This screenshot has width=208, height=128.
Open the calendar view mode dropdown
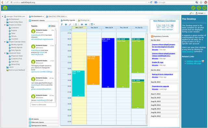click(92, 24)
